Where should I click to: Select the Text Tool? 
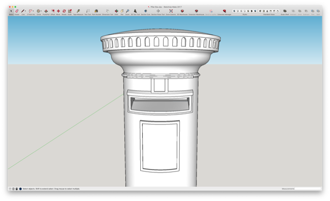pos(88,11)
